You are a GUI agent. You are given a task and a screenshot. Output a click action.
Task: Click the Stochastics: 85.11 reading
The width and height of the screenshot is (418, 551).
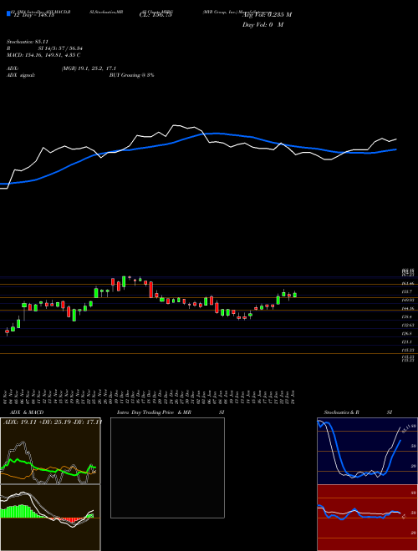(x=27, y=43)
